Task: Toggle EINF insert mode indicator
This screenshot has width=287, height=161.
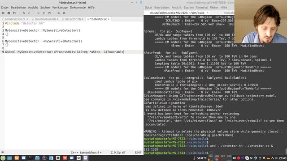Action: (138, 153)
